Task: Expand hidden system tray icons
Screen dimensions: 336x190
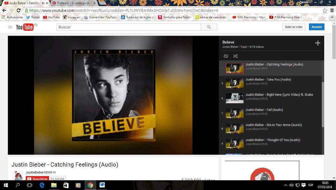Action: [x=286, y=185]
